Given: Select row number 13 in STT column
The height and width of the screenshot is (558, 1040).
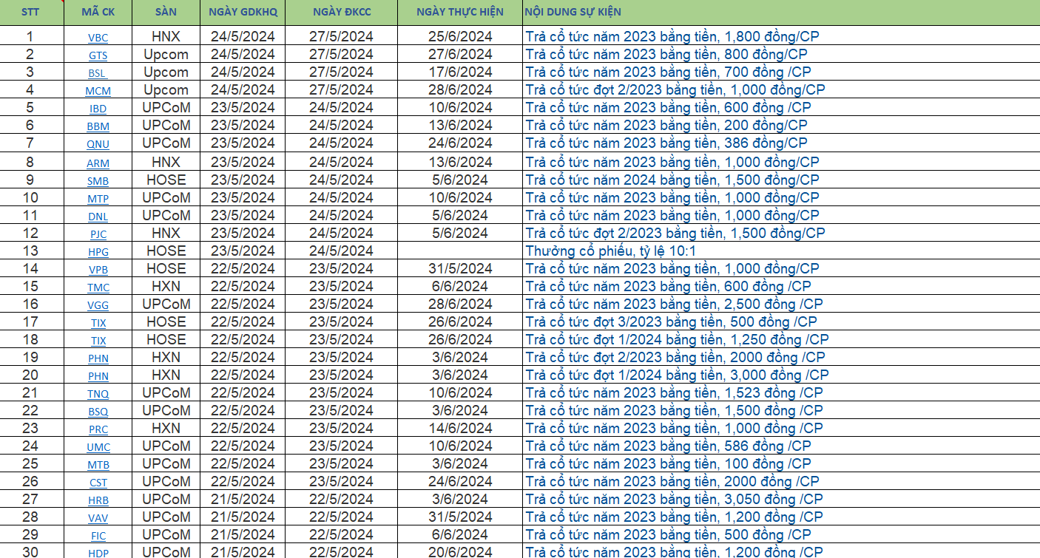Looking at the screenshot, I should click(x=30, y=251).
